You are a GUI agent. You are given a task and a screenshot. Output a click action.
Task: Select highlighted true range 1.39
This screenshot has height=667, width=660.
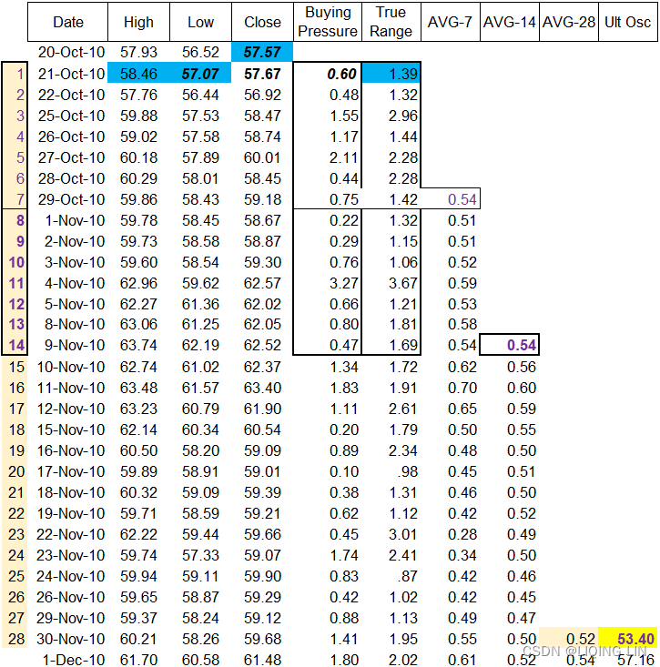click(x=391, y=73)
